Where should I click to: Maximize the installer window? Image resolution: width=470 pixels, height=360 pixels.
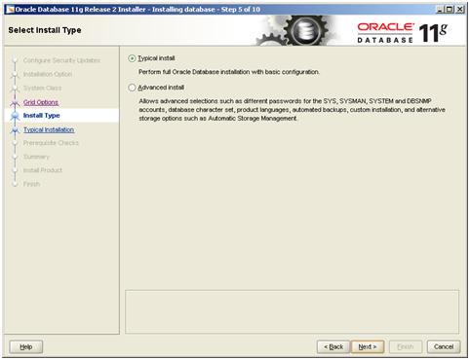[x=450, y=10]
